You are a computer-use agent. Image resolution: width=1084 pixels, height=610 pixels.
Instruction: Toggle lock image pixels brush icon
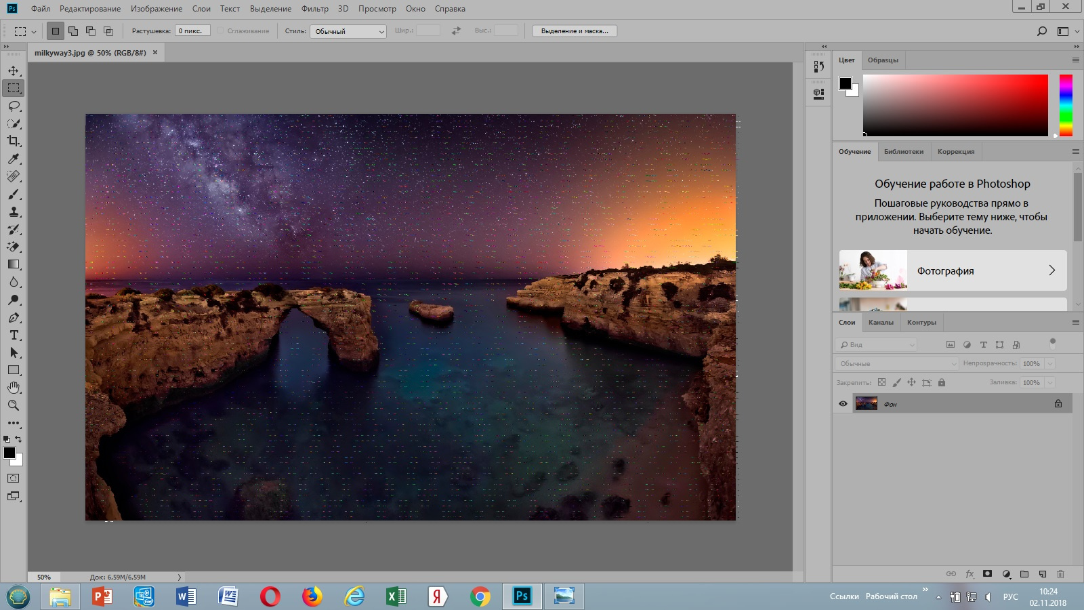point(896,382)
